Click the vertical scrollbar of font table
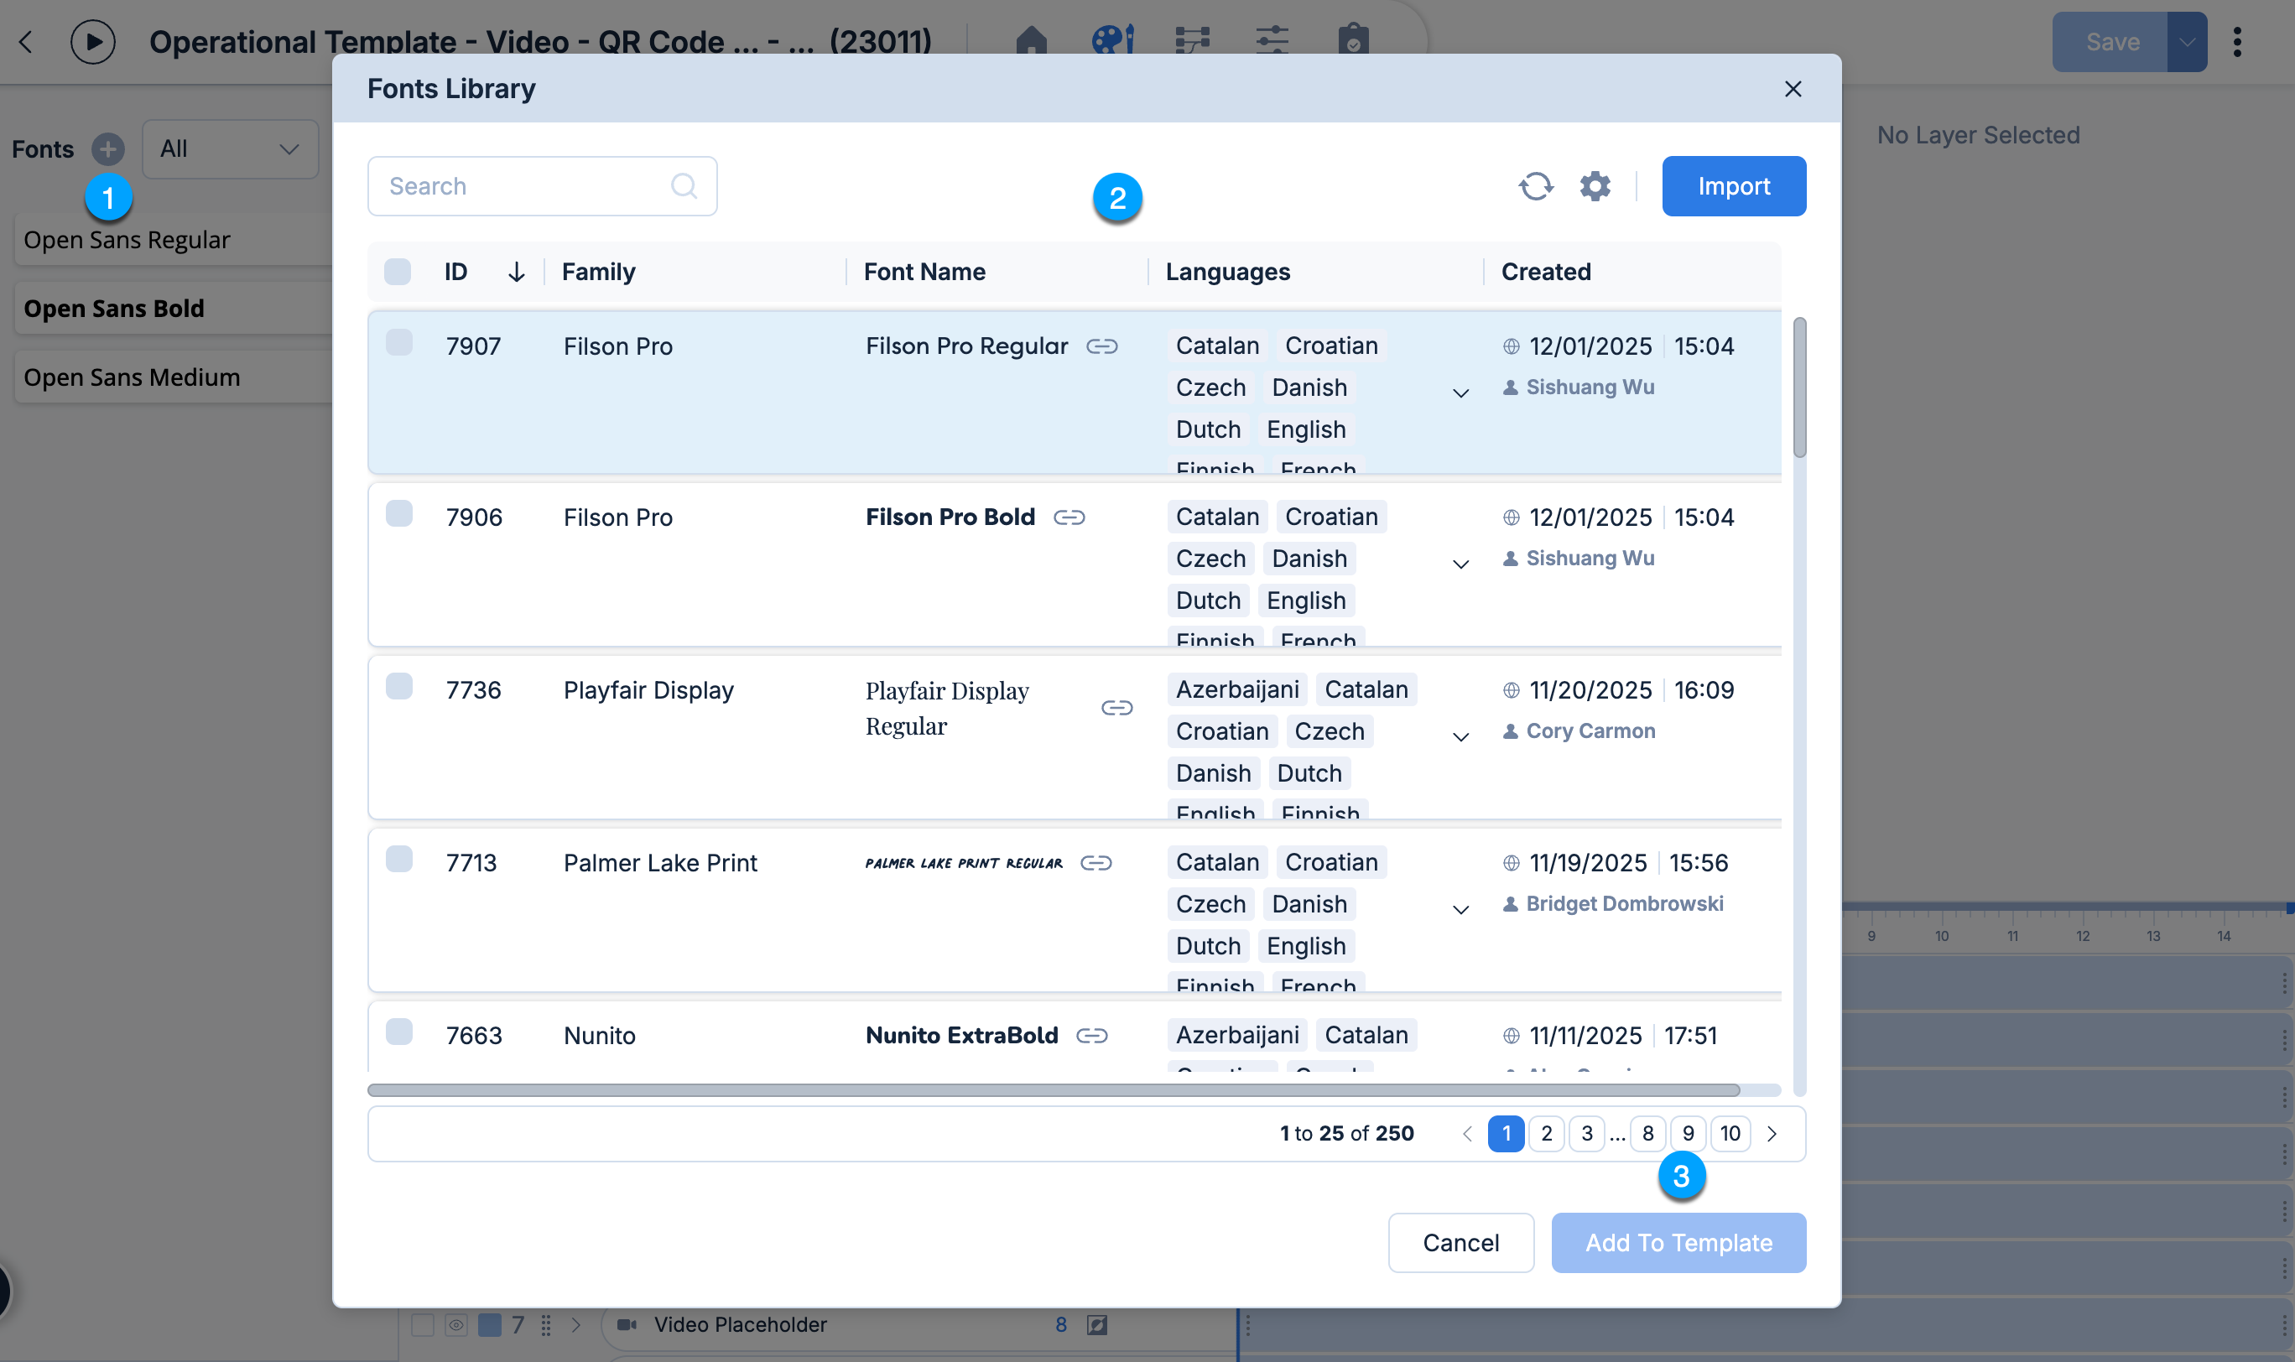This screenshot has height=1362, width=2295. (x=1799, y=387)
